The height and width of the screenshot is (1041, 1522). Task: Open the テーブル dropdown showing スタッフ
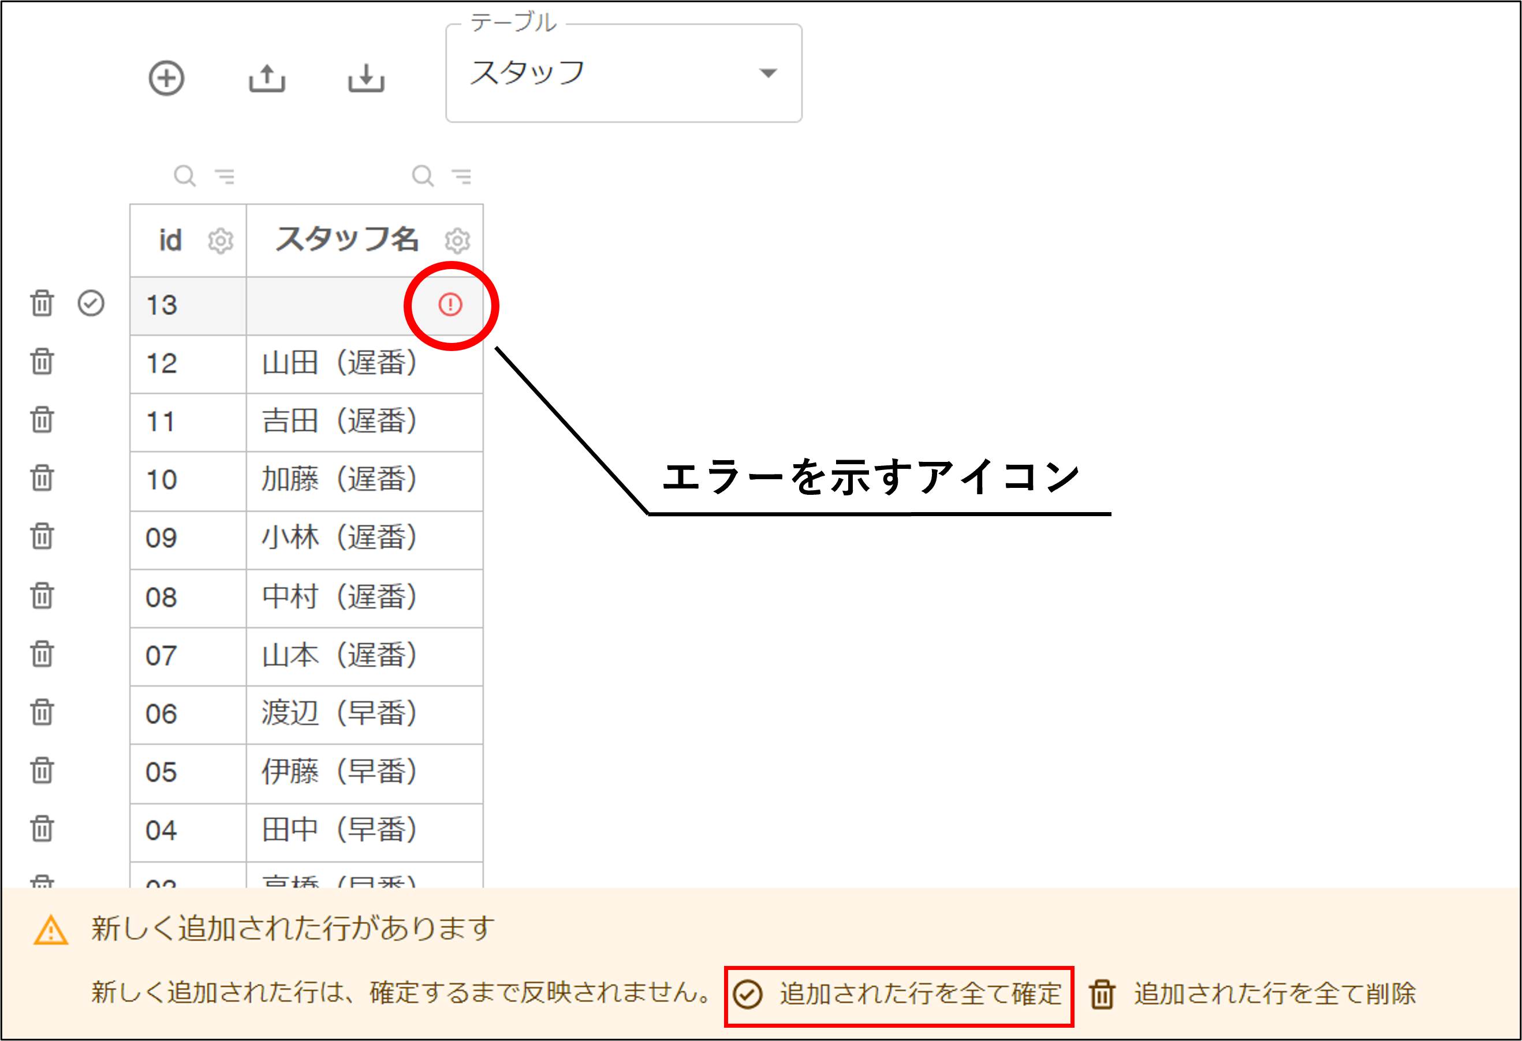[x=624, y=73]
